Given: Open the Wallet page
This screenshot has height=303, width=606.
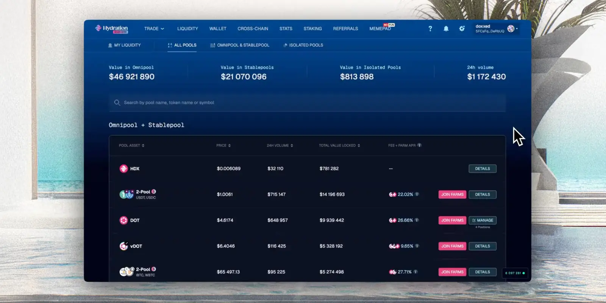Looking at the screenshot, I should [218, 28].
